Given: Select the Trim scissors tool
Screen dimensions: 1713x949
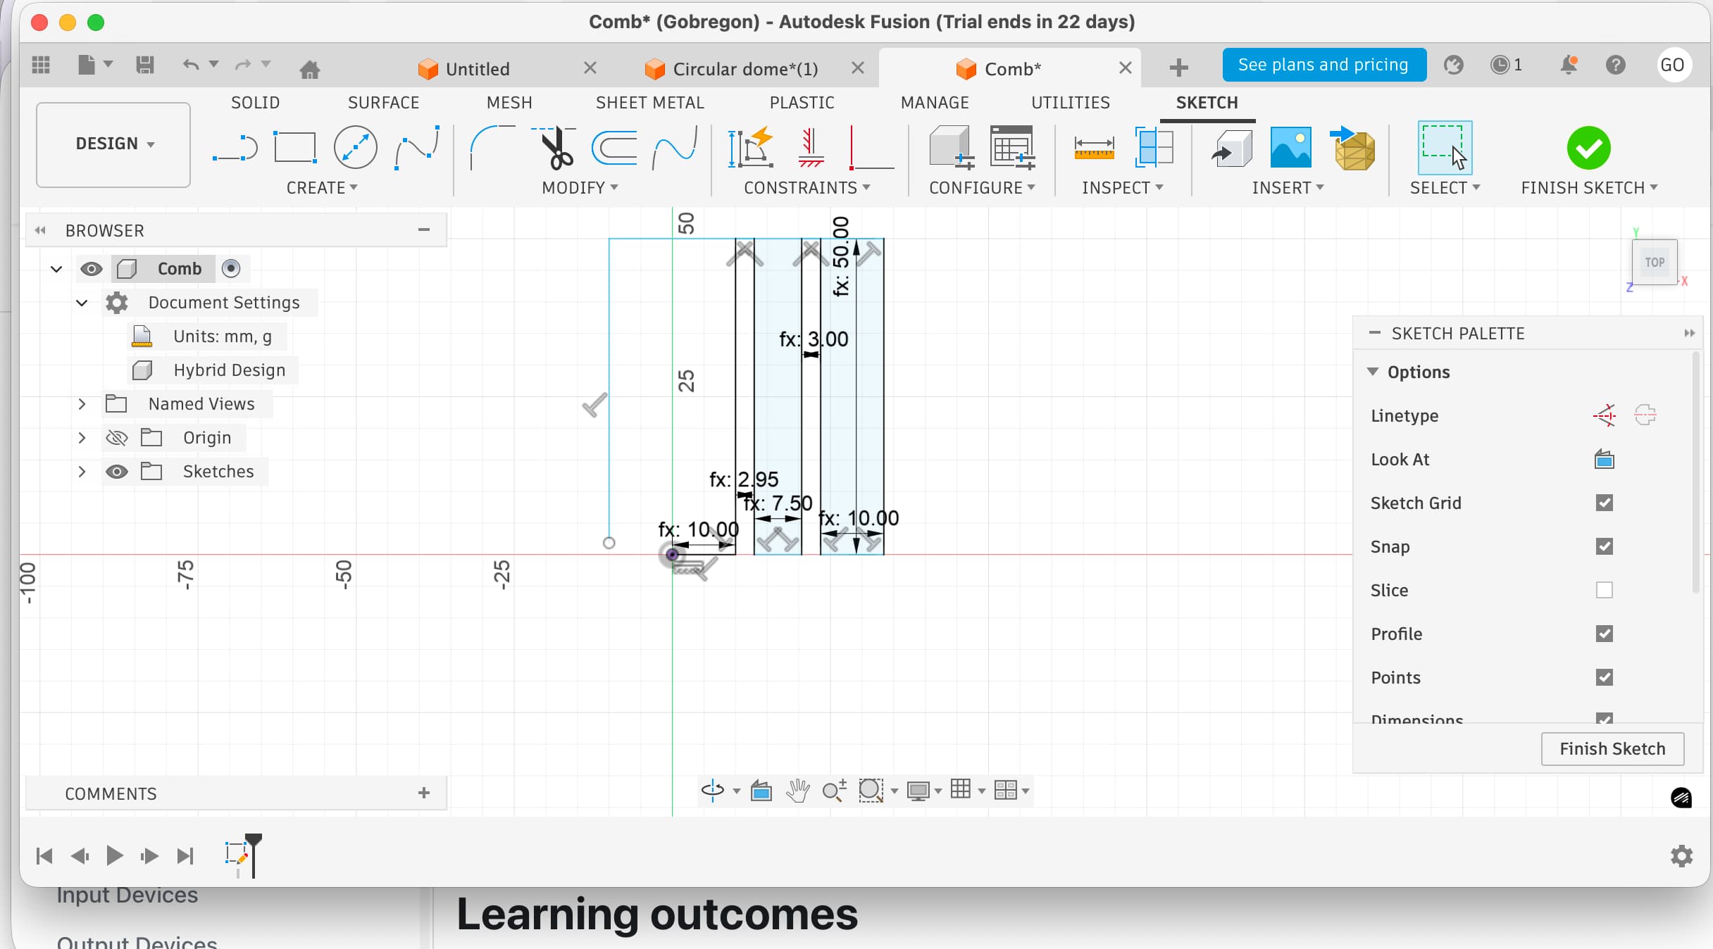Looking at the screenshot, I should pyautogui.click(x=556, y=147).
